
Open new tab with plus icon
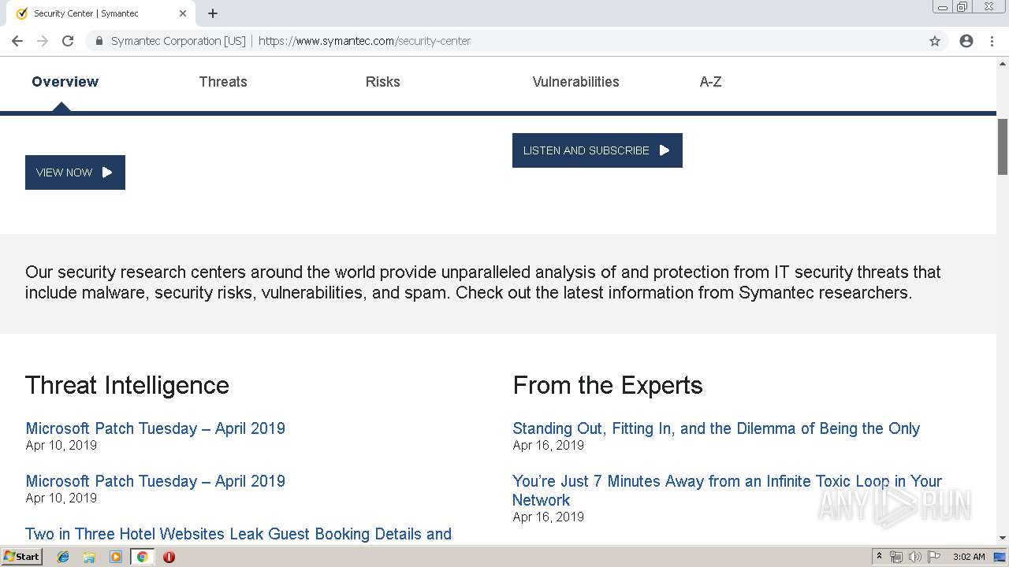coord(213,13)
